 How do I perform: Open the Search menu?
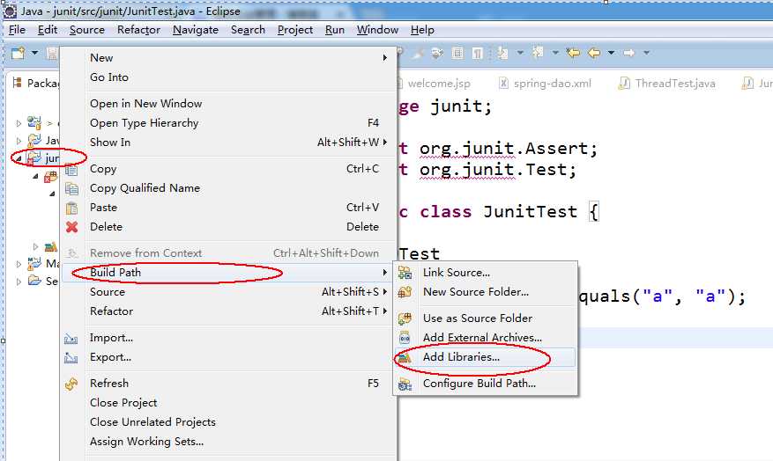point(248,30)
